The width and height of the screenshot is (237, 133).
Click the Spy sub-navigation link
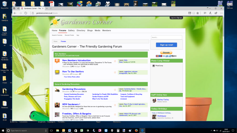tap(78, 35)
